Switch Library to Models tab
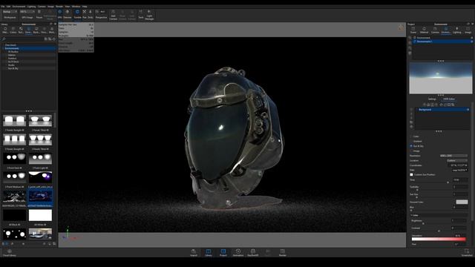475x267 pixels. tap(52, 30)
